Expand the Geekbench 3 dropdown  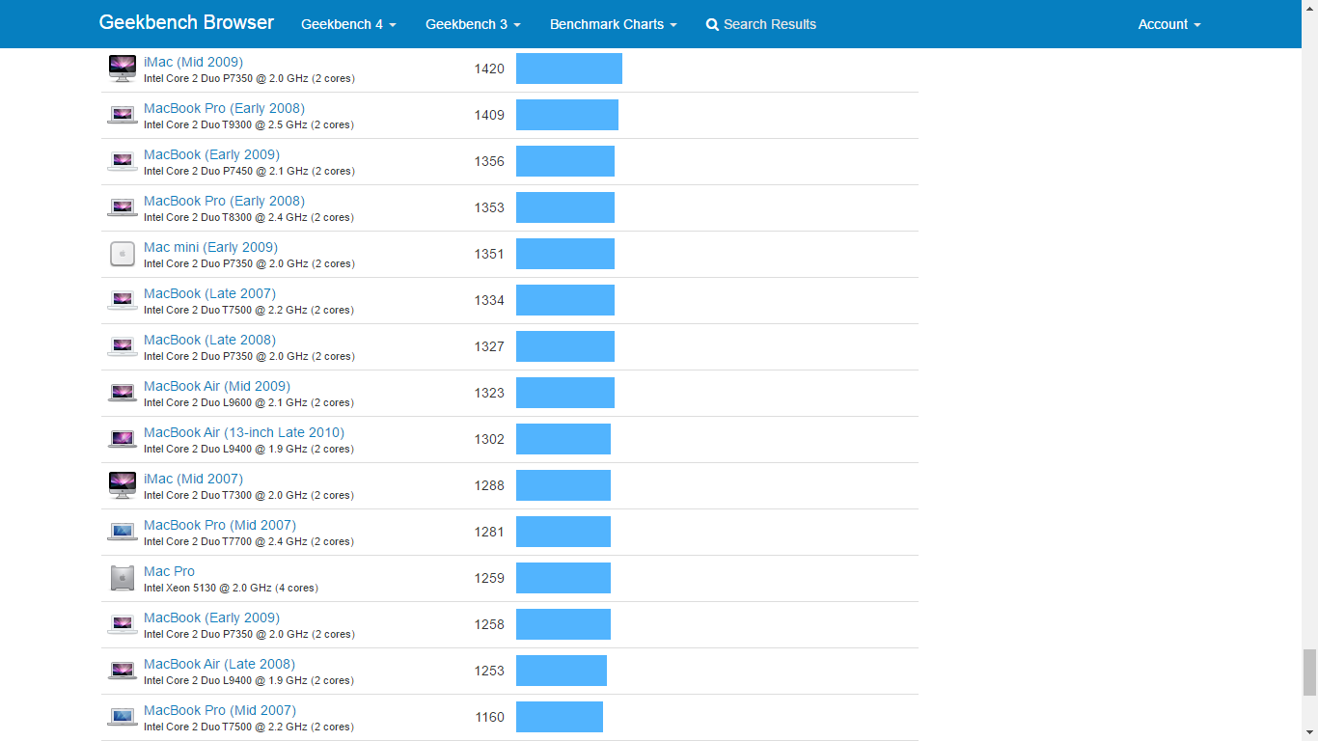pos(473,24)
